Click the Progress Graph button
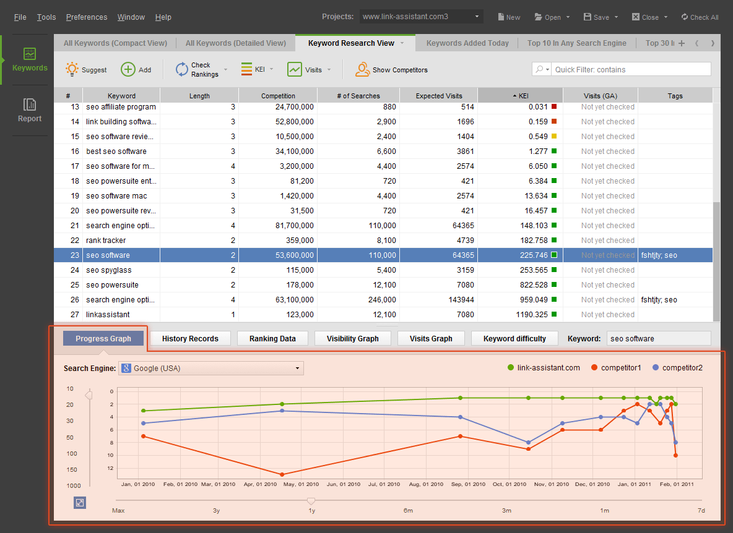 pos(103,338)
